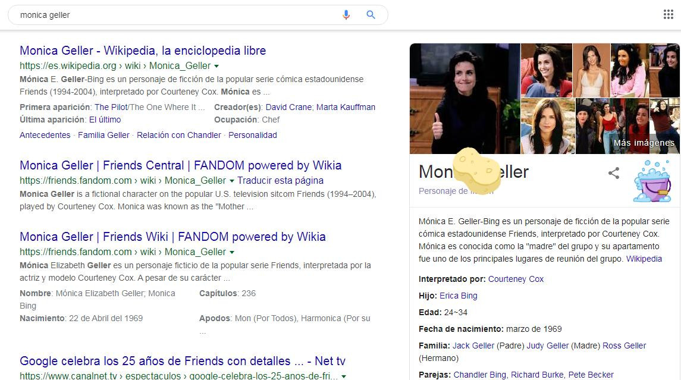Click Ross Geller link
The width and height of the screenshot is (681, 380).
pyautogui.click(x=624, y=346)
